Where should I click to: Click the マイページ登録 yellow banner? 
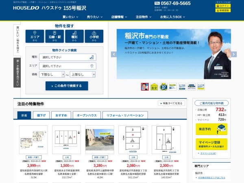211,144
